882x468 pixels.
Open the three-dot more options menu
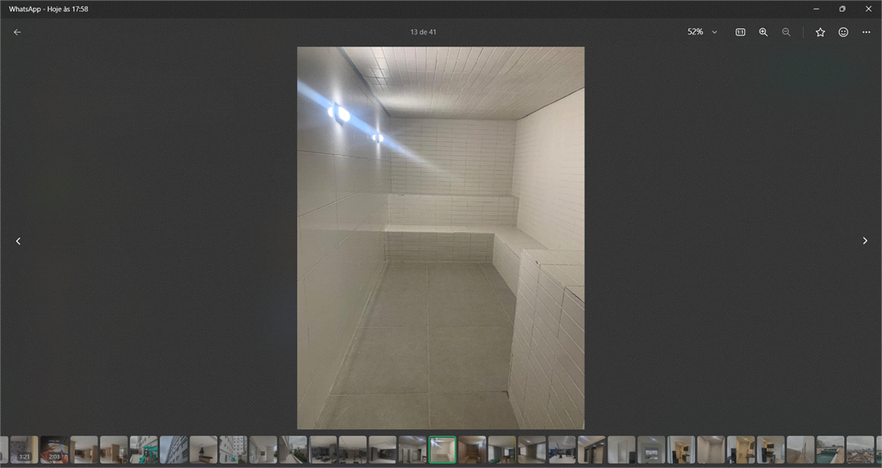(x=866, y=32)
